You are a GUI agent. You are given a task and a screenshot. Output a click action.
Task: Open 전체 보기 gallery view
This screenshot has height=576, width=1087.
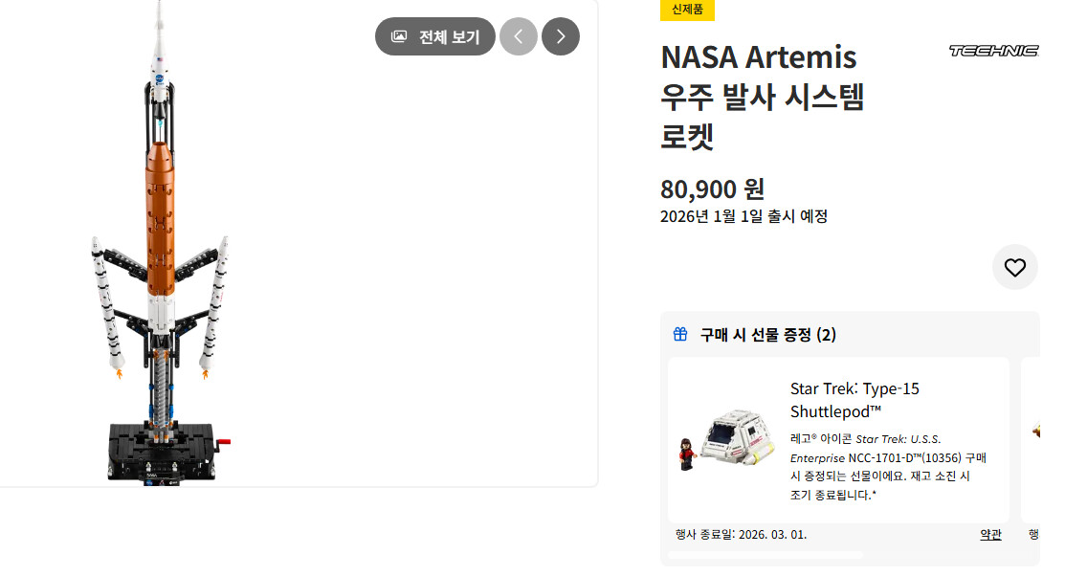pos(435,36)
